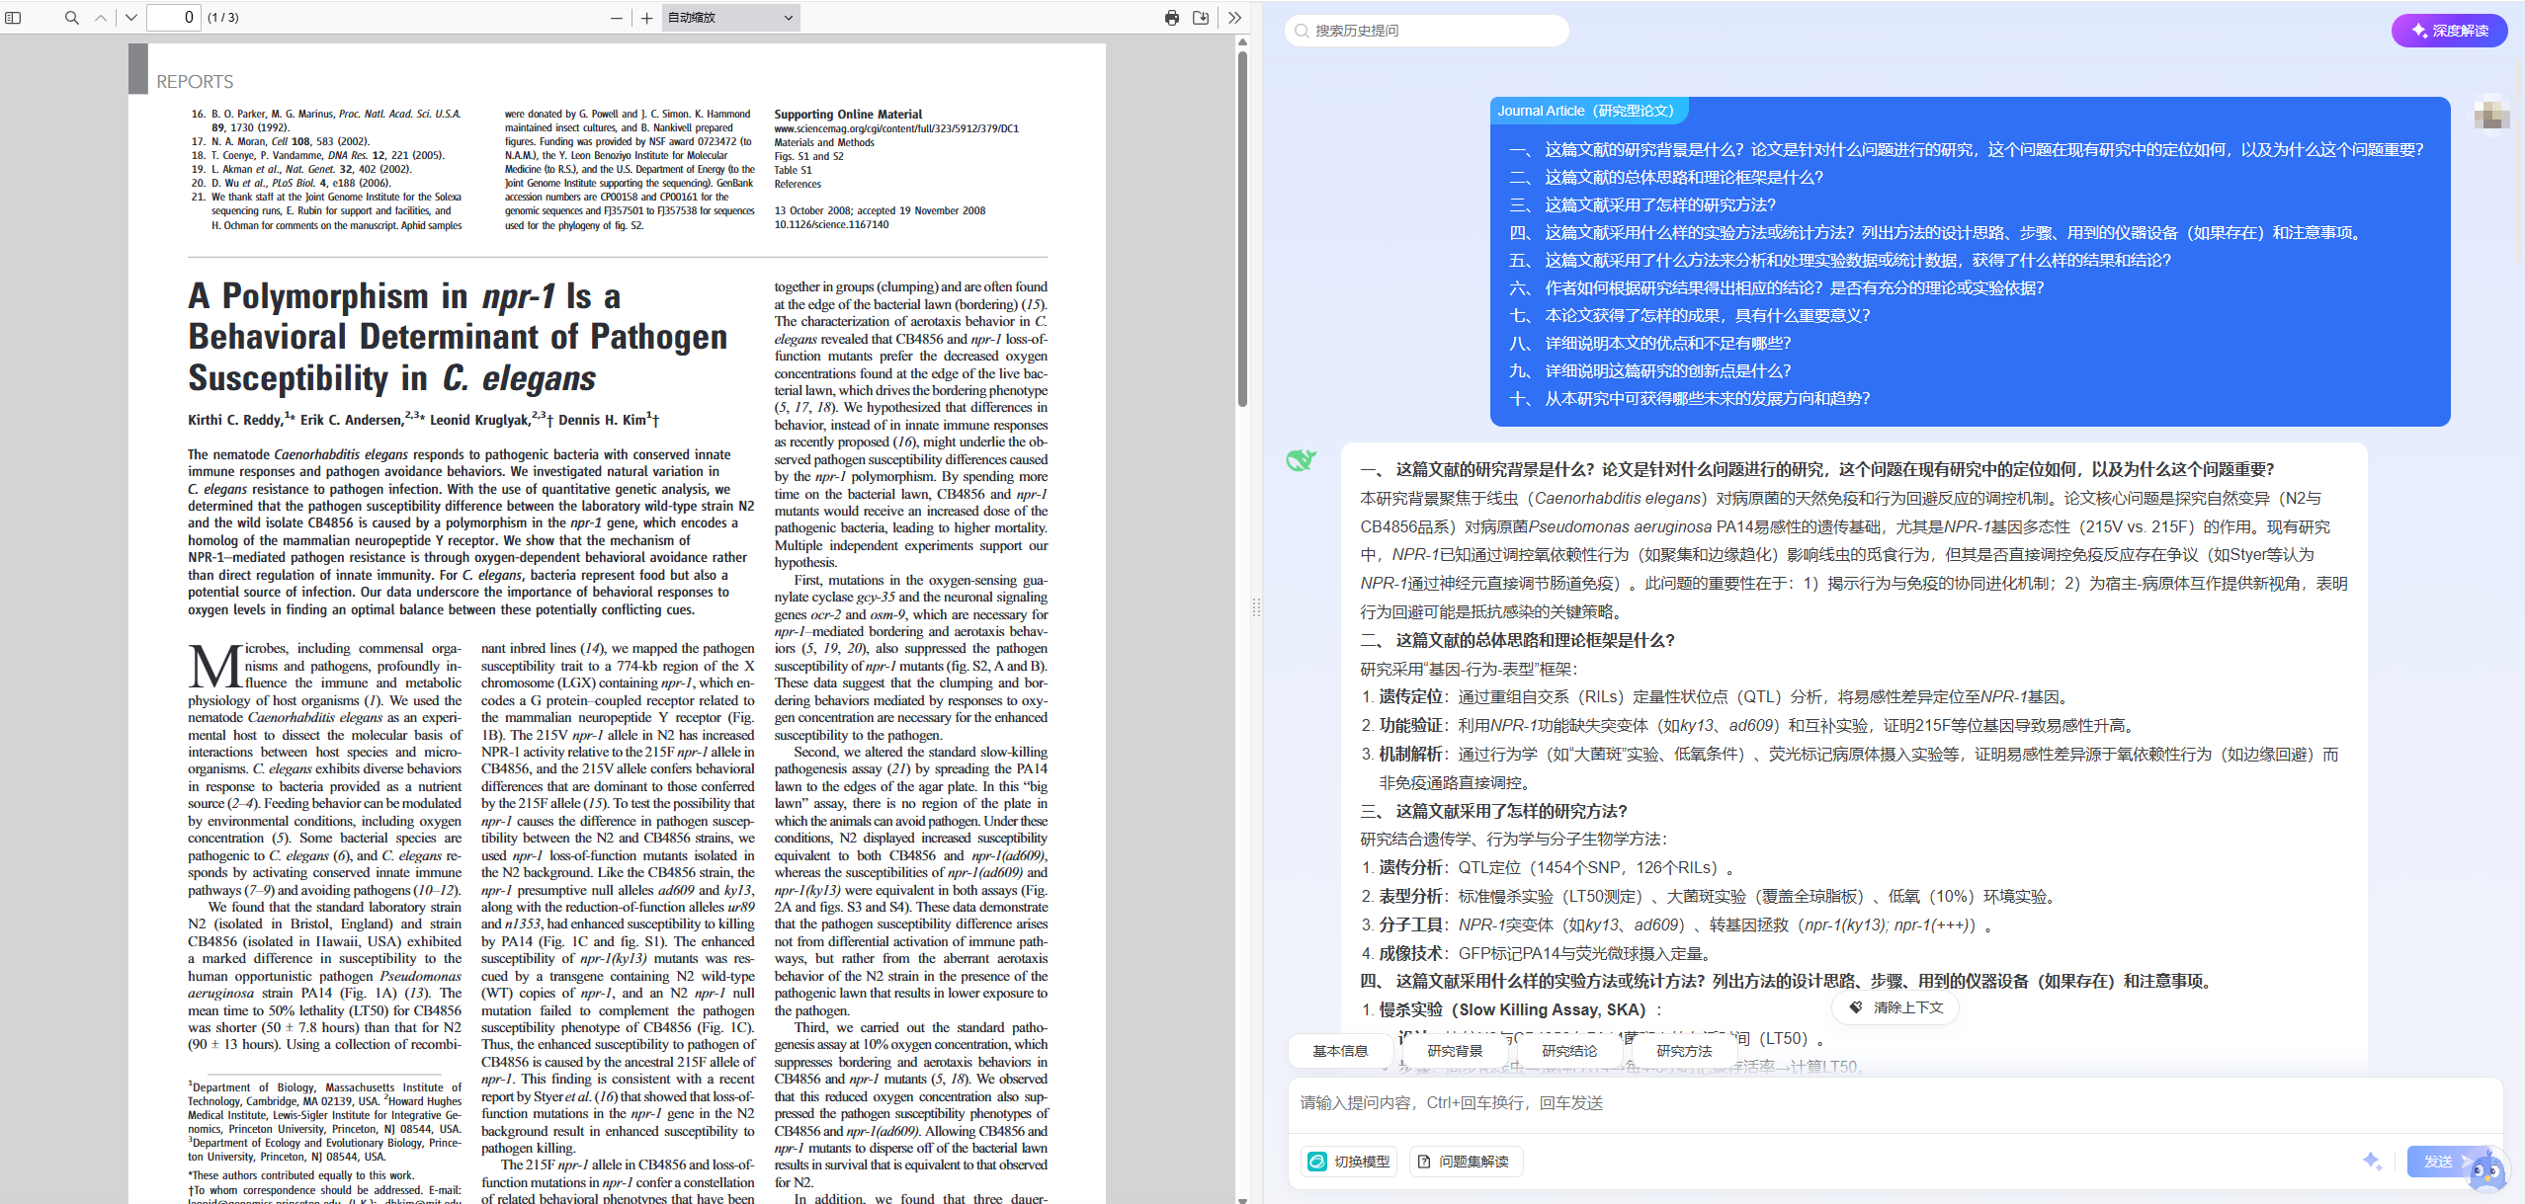
Task: Toggle the PDF sidebar panel
Action: click(13, 18)
